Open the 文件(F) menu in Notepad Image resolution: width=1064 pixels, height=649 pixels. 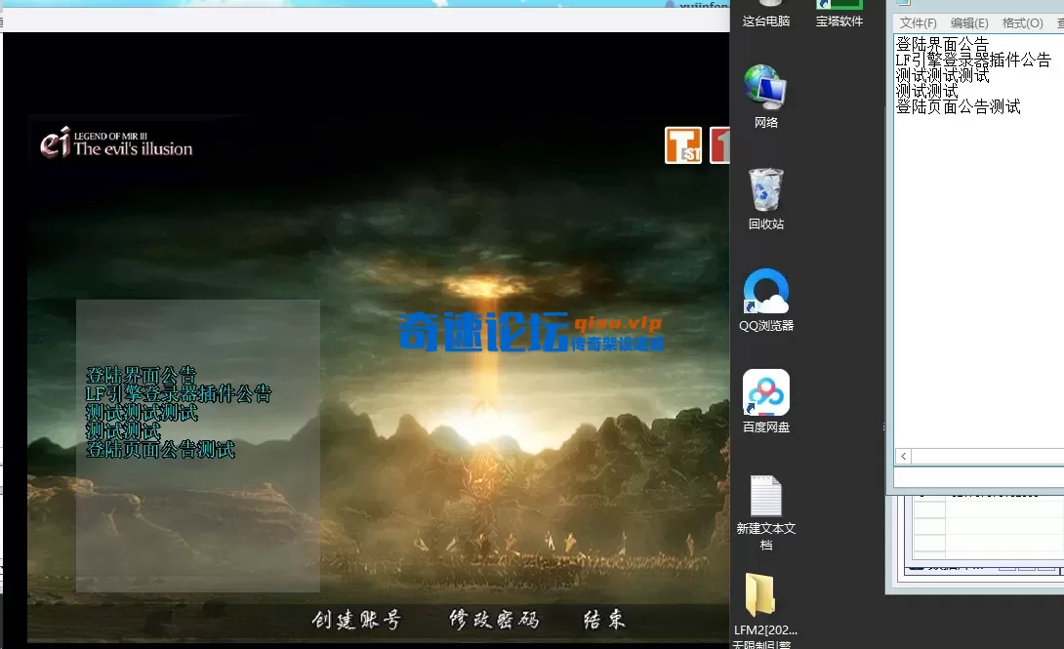click(x=918, y=22)
